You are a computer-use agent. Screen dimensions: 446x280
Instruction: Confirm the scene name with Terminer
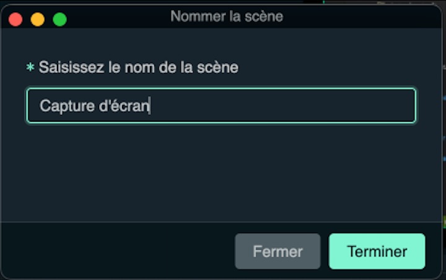coord(377,252)
